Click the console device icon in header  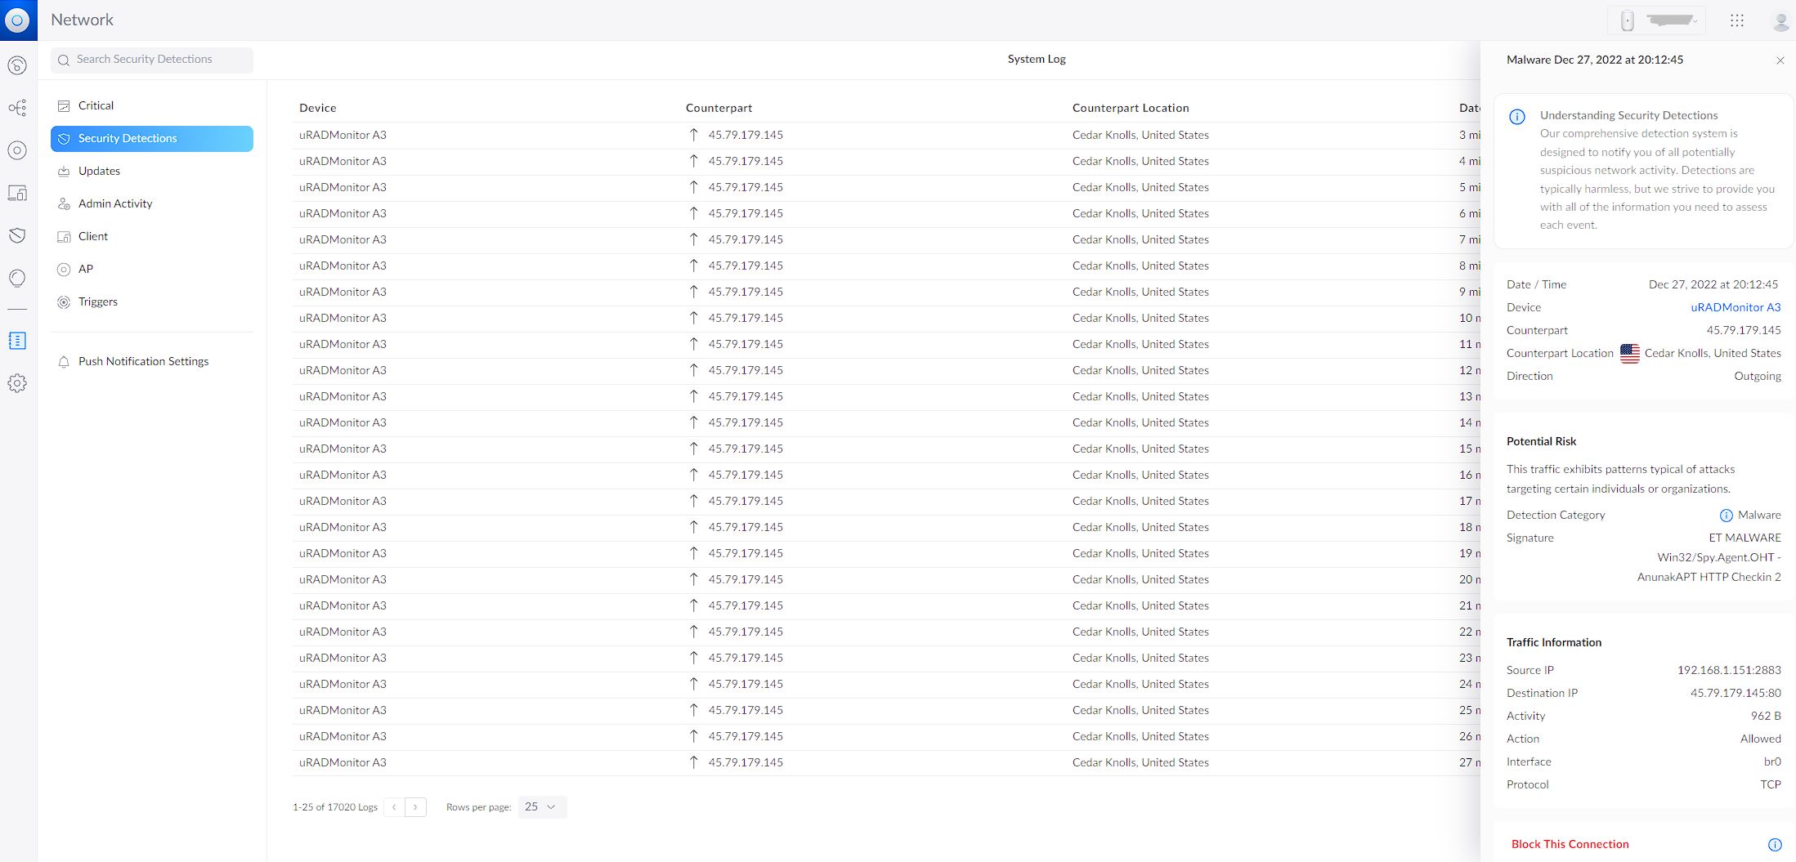(x=1628, y=20)
